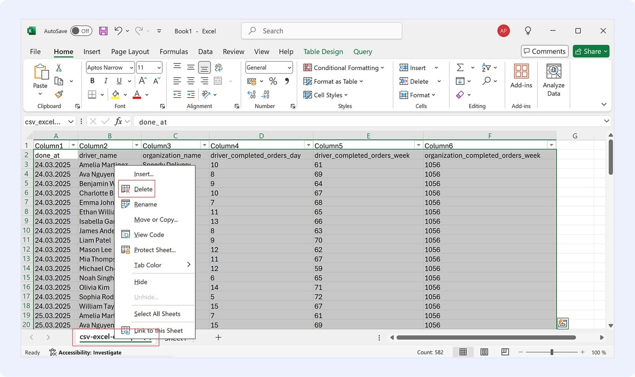
Task: Decrease font size with small A icon
Action: (157, 81)
